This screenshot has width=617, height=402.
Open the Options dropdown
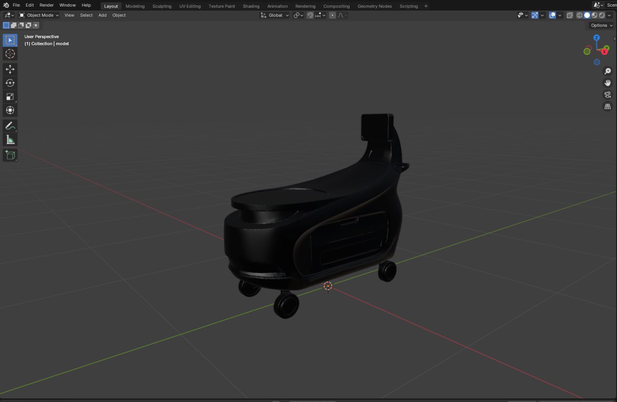pos(601,25)
